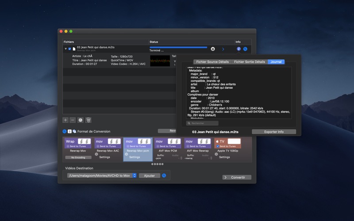Open the gear Settings under Rewrap Mov AAC

[96, 154]
